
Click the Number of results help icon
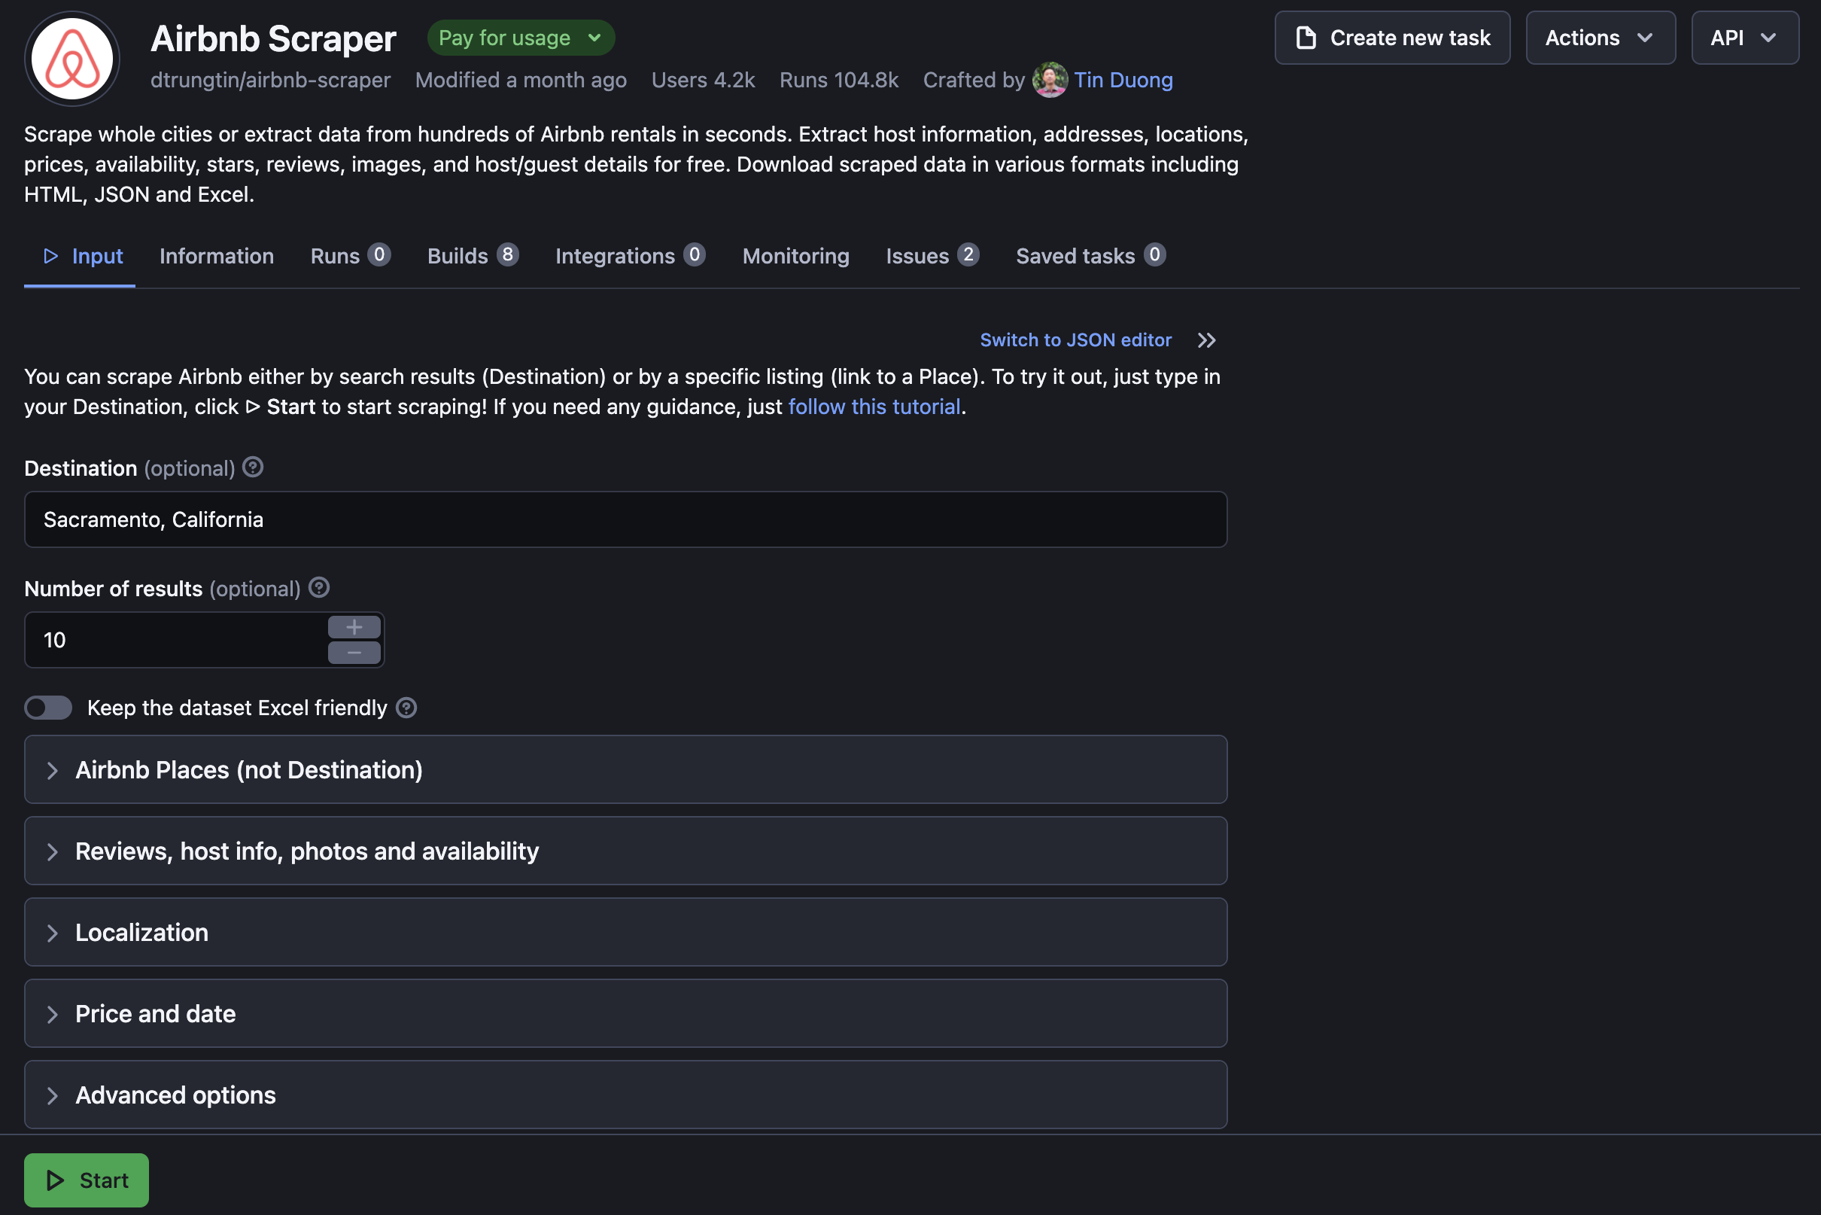click(x=319, y=587)
